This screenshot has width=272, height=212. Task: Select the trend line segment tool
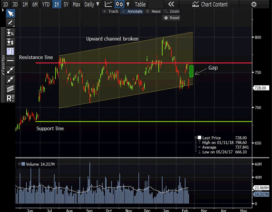click(10, 70)
